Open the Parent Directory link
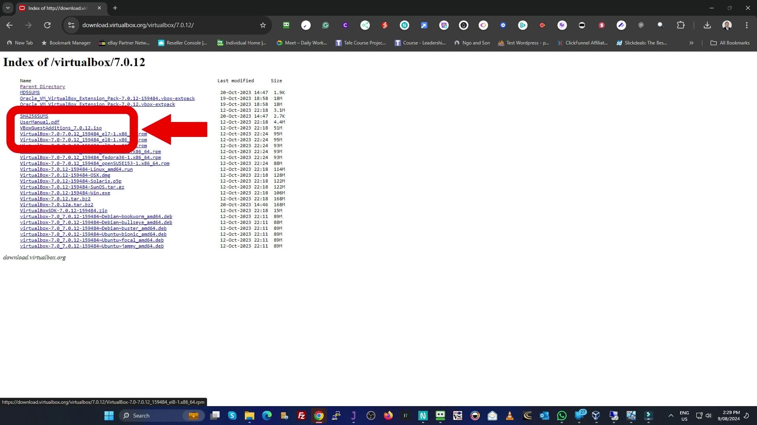 pyautogui.click(x=43, y=87)
